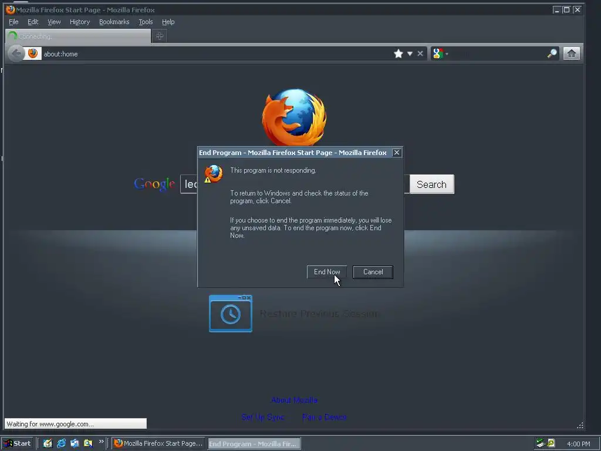Click the second system tray icon
The height and width of the screenshot is (451, 601).
click(x=551, y=443)
